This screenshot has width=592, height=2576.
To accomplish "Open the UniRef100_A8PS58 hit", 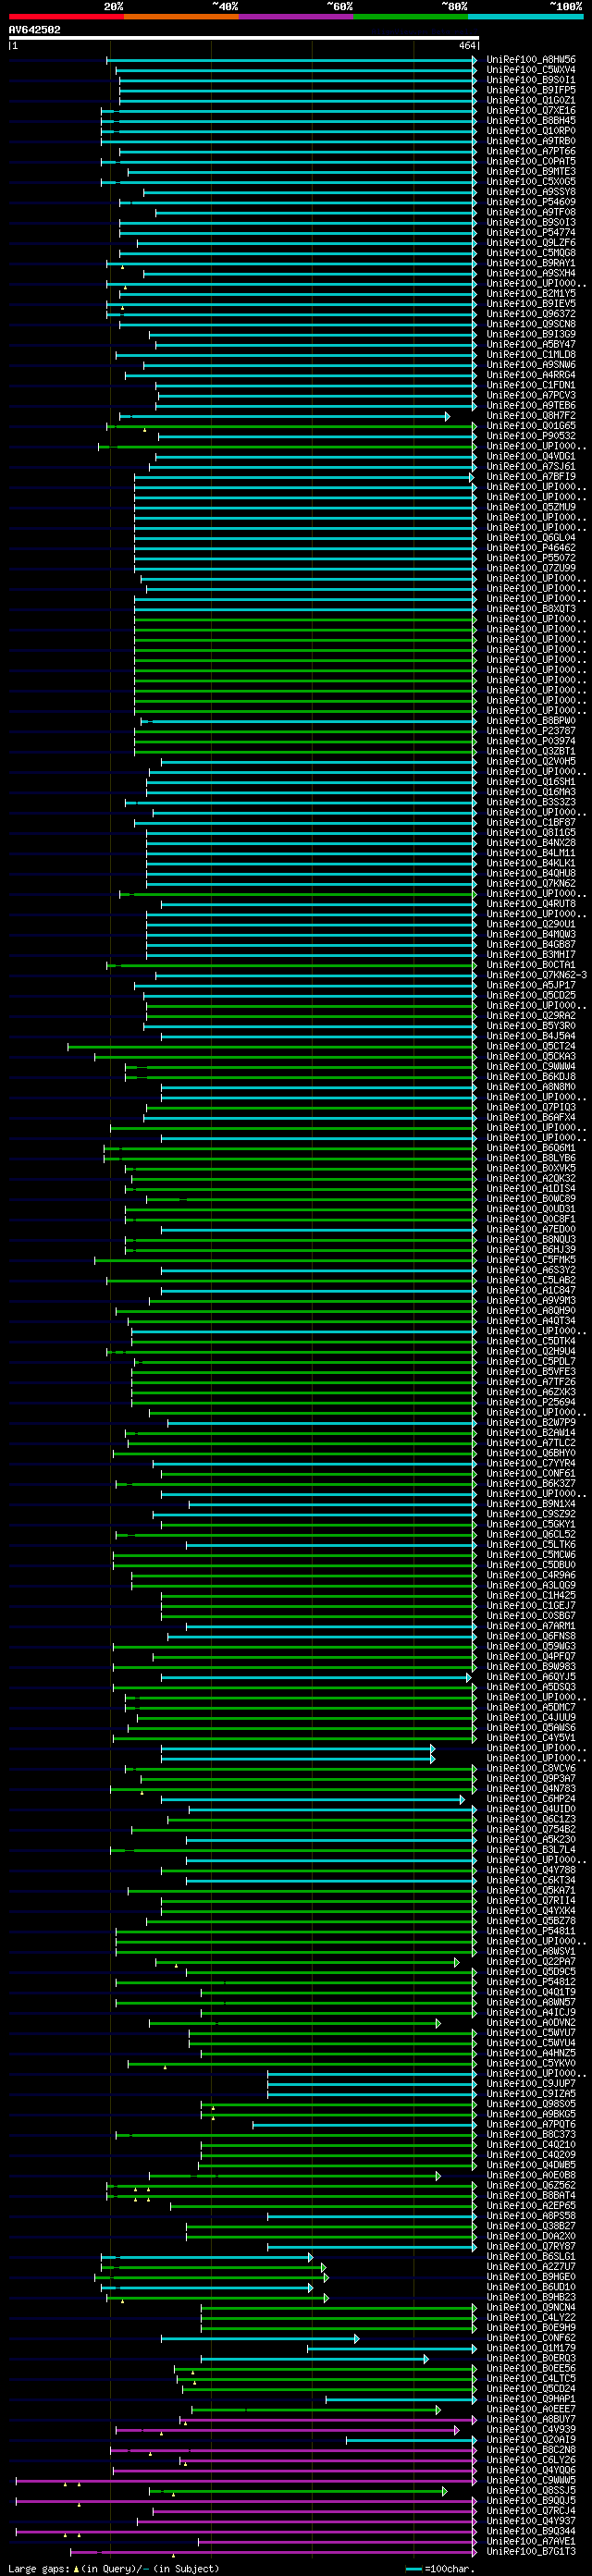I will coord(531,2216).
